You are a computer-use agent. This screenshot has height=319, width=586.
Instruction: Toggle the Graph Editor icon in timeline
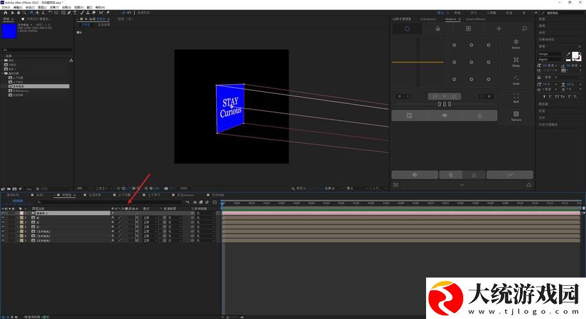point(214,202)
